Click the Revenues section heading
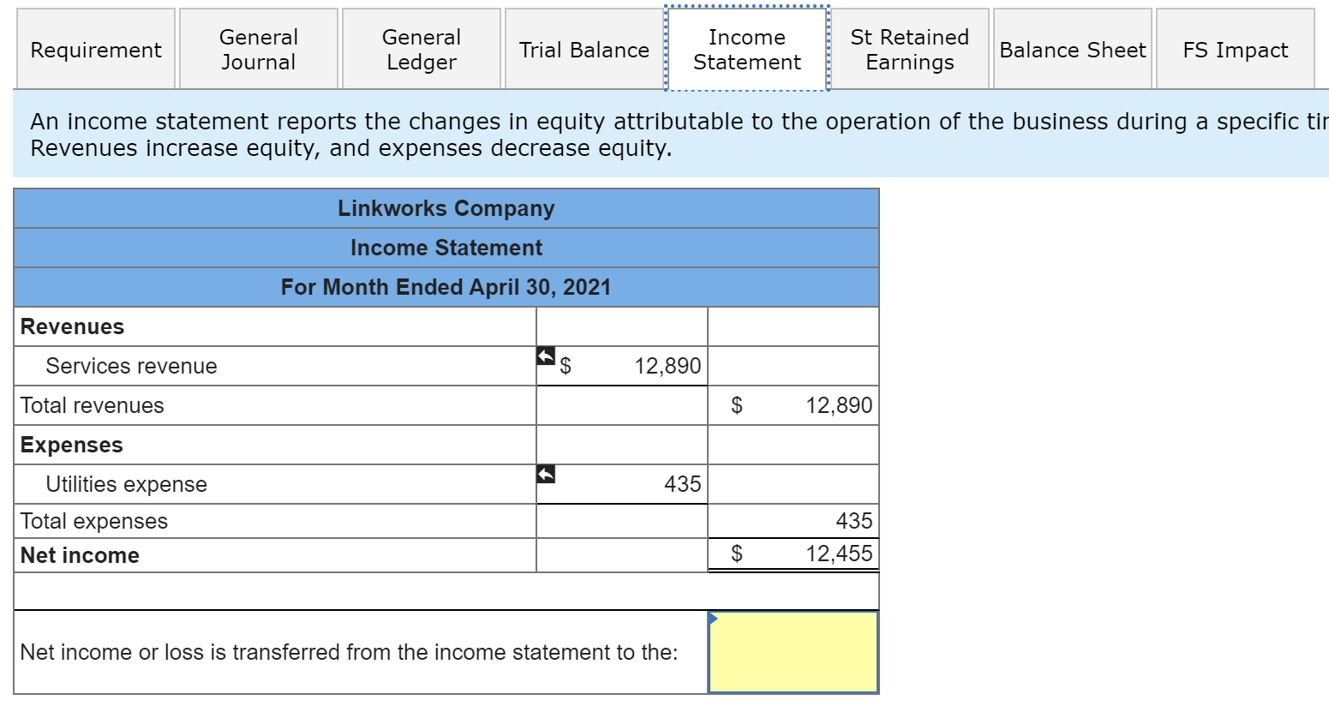Viewport: 1329px width, 706px height. pyautogui.click(x=72, y=326)
